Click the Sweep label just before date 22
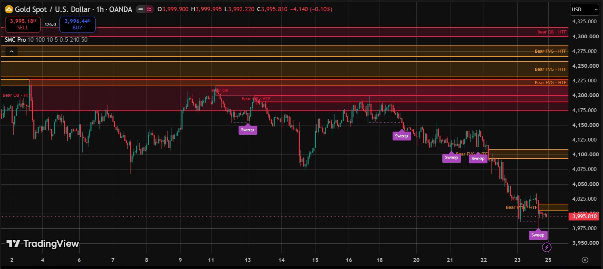 click(x=478, y=158)
